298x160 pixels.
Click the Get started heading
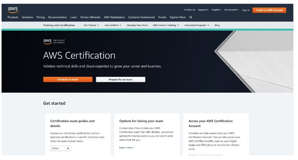(x=54, y=103)
